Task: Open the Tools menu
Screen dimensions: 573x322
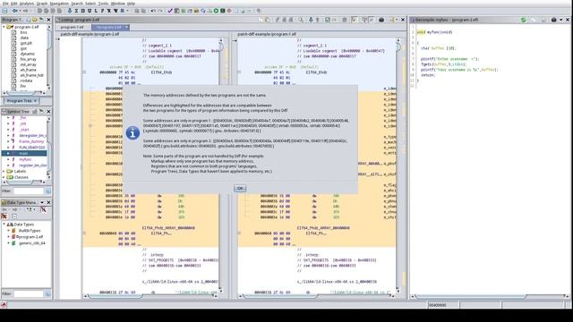Action: click(103, 4)
